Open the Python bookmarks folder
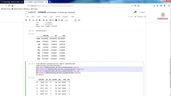Viewport: 171px width, 96px height. tap(27, 9)
